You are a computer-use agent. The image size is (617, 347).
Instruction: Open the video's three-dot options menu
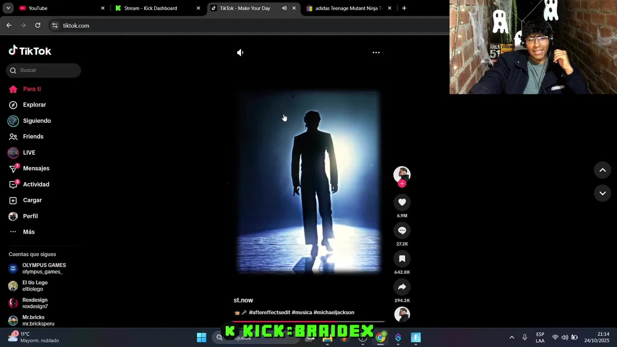click(376, 53)
